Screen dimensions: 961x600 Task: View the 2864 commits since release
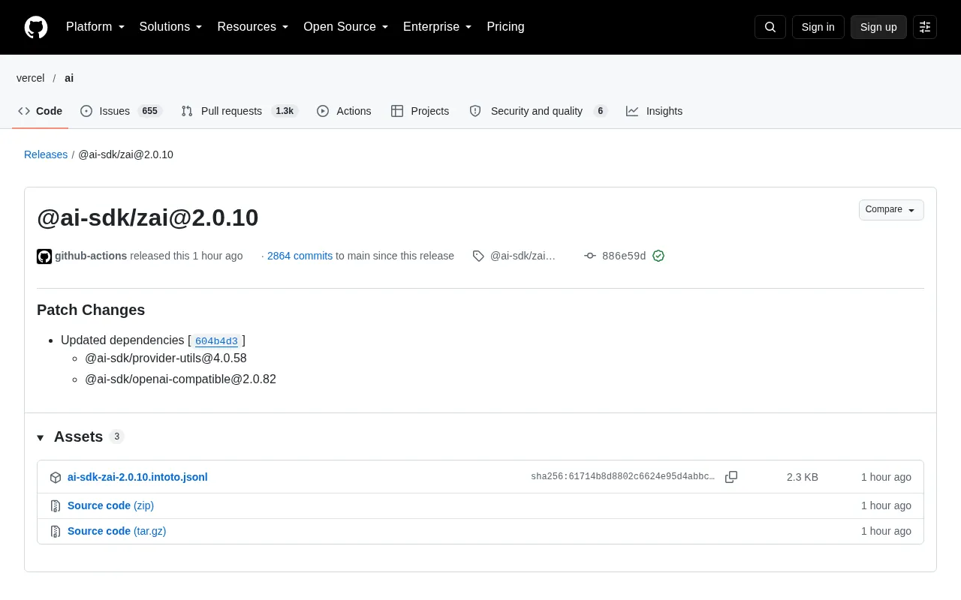[300, 256]
